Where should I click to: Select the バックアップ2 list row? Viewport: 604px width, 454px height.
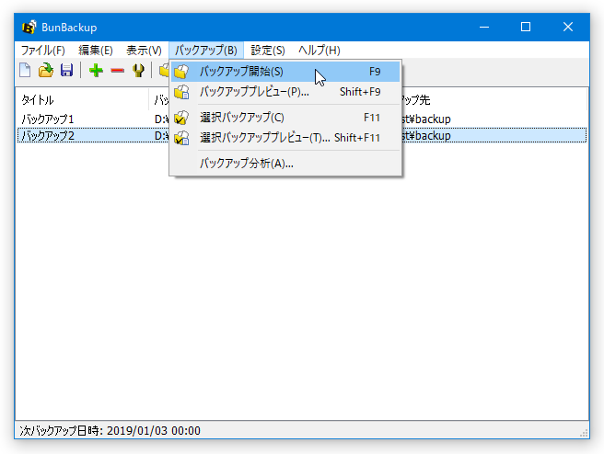coord(302,136)
